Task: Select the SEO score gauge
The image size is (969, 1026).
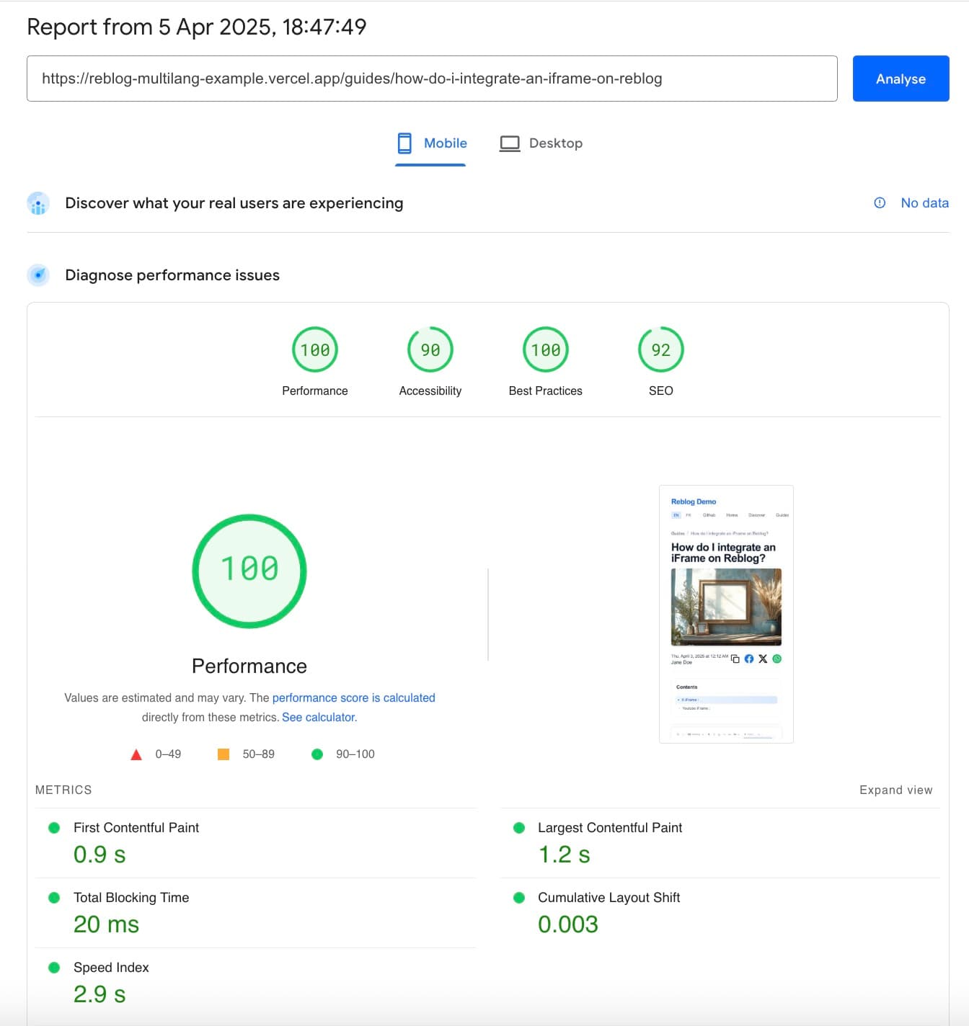Action: click(x=660, y=350)
